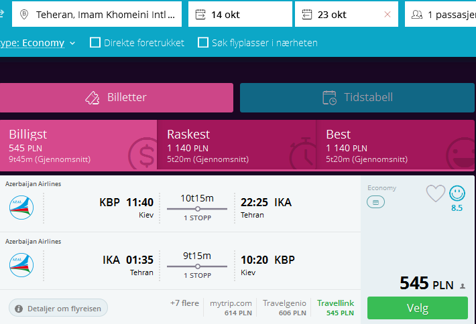Click the heart favorite icon

click(x=435, y=193)
